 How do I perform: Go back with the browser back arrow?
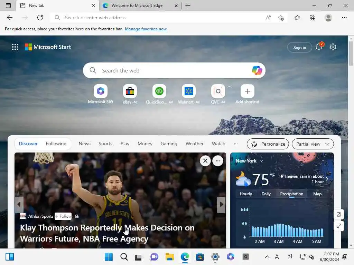(x=9, y=18)
